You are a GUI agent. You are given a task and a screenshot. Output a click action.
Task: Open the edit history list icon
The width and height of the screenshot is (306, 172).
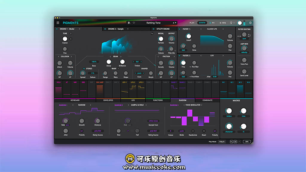click(235, 142)
